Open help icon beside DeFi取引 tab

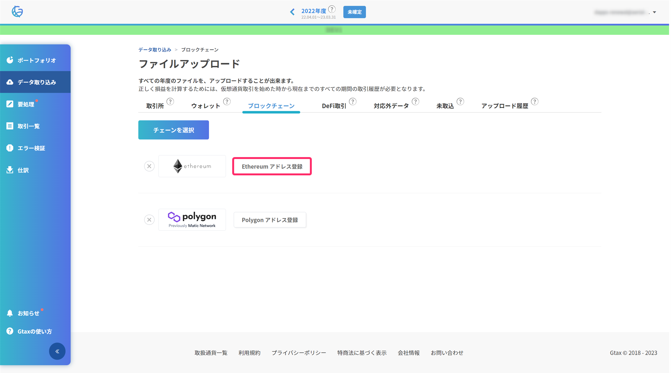pyautogui.click(x=353, y=102)
